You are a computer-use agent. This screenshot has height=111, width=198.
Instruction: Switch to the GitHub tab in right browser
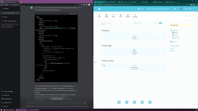124,2
